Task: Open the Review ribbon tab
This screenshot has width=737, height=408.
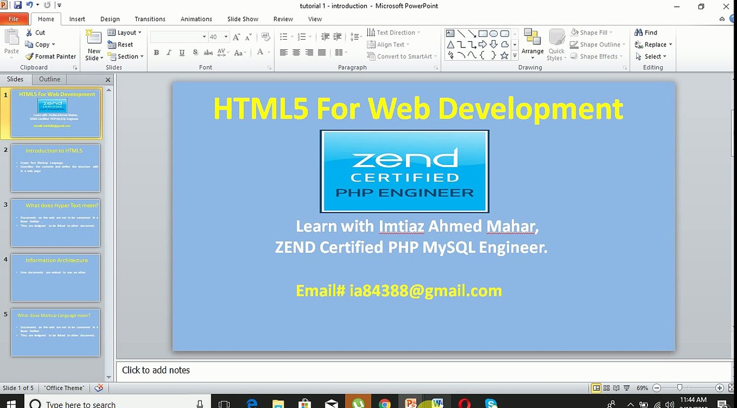Action: point(283,19)
